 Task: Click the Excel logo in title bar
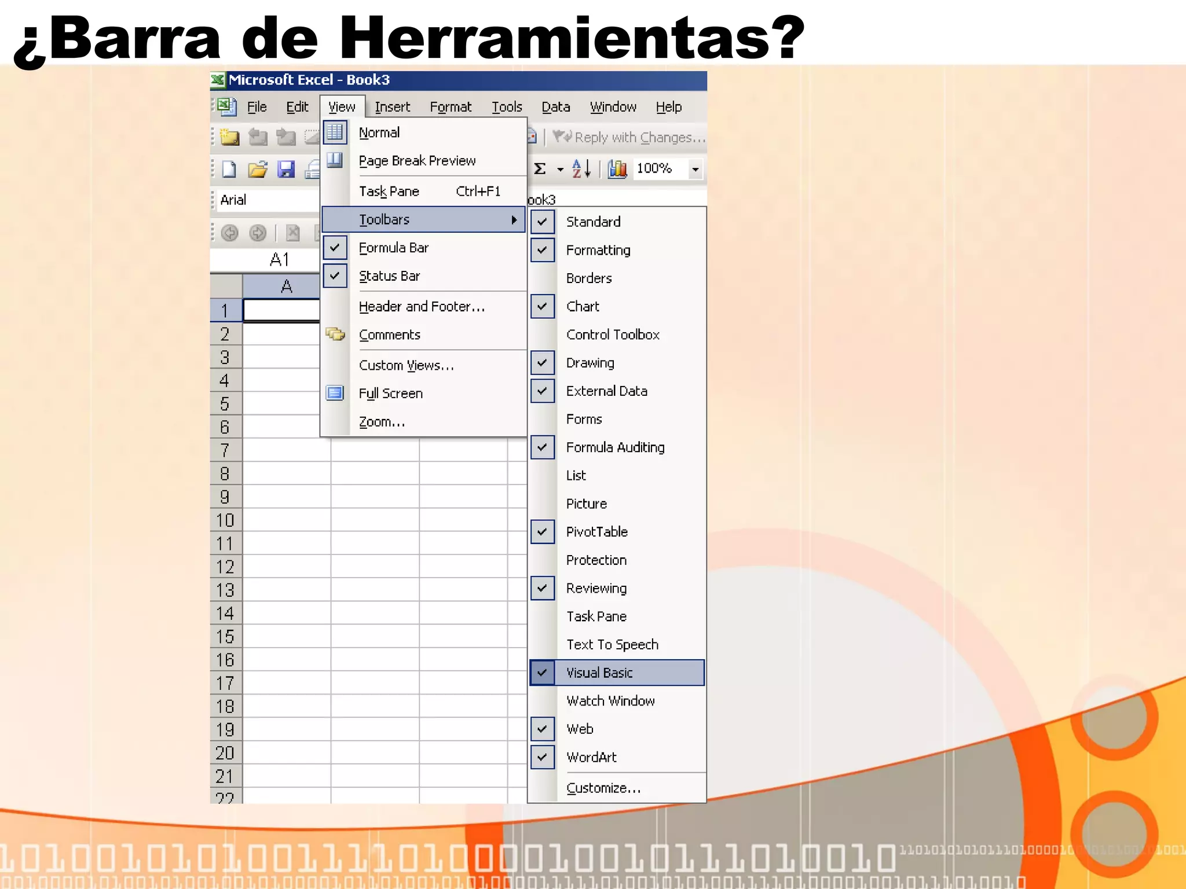coord(218,80)
